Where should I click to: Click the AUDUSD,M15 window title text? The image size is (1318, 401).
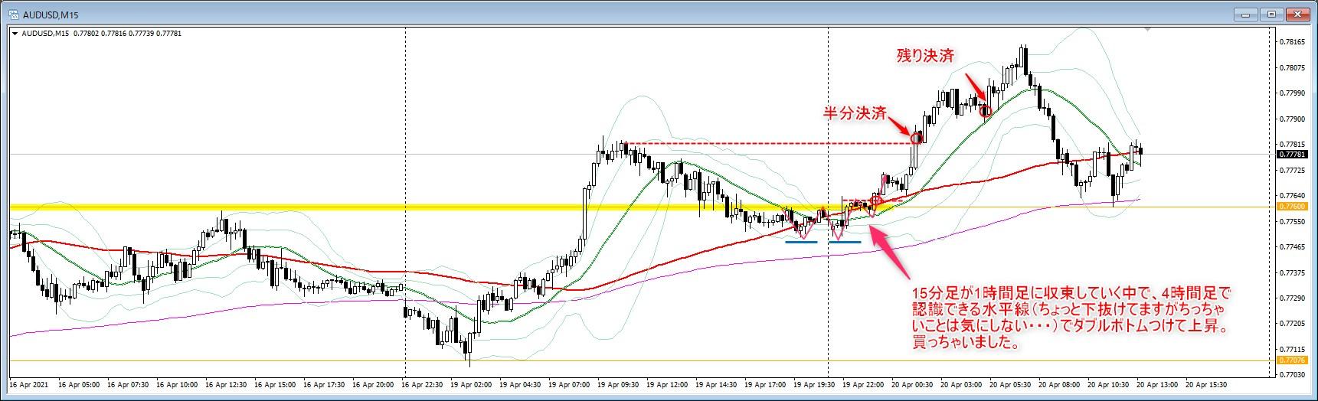pyautogui.click(x=51, y=15)
